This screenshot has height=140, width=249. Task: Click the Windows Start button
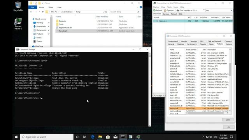(x=16, y=137)
